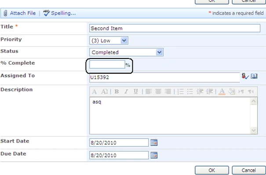Click the bottom Cancel button
Image resolution: width=266 pixels, height=175 pixels.
249,170
